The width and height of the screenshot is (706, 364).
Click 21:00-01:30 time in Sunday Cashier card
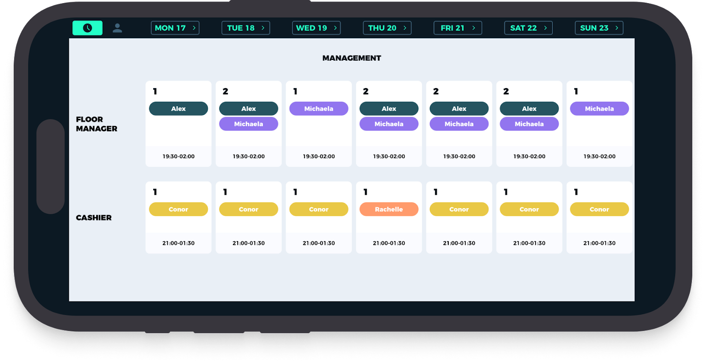click(x=599, y=243)
